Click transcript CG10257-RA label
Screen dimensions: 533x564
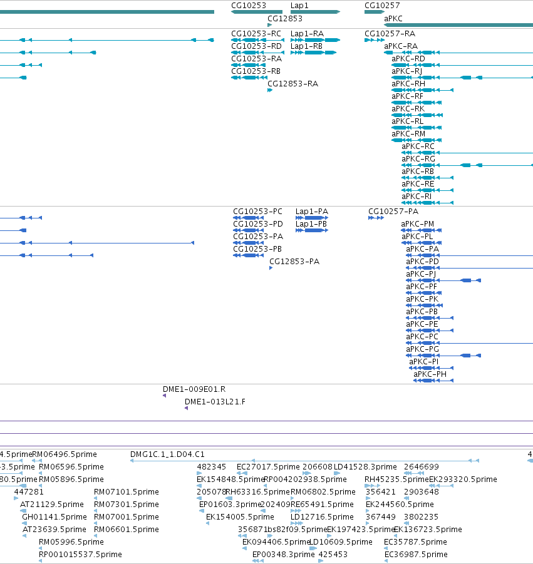pos(390,33)
